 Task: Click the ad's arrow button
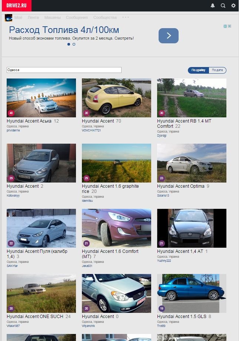coord(169,36)
